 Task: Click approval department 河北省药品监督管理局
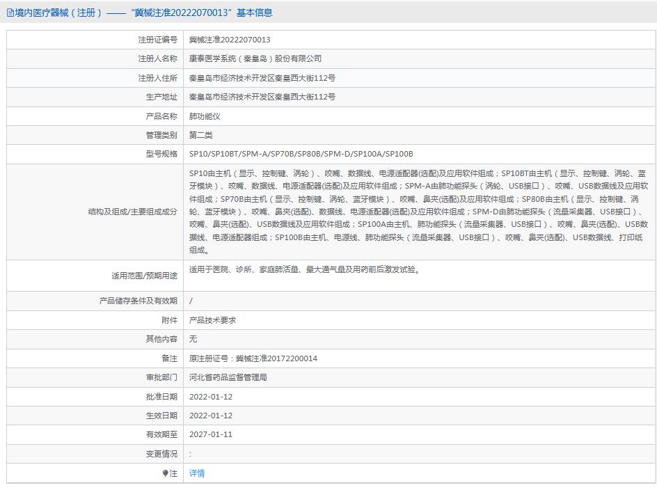click(x=228, y=377)
